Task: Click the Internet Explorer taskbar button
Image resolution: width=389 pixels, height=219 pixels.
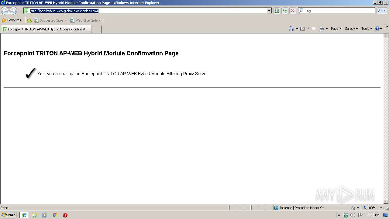Action: tap(24, 215)
